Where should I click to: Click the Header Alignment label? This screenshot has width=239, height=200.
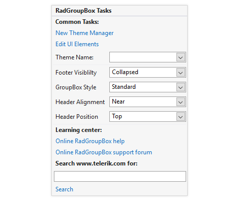tap(80, 102)
